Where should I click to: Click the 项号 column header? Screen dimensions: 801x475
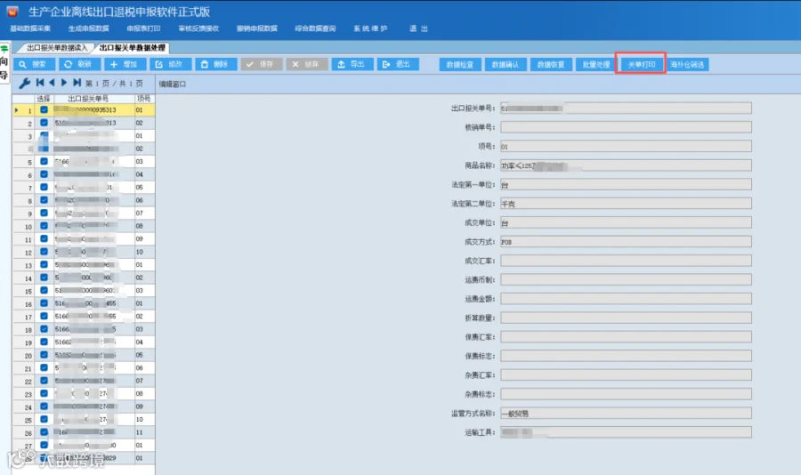pos(144,99)
